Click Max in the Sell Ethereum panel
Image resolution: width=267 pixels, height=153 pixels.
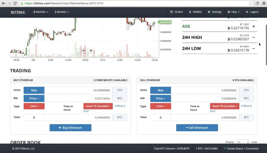click(161, 90)
